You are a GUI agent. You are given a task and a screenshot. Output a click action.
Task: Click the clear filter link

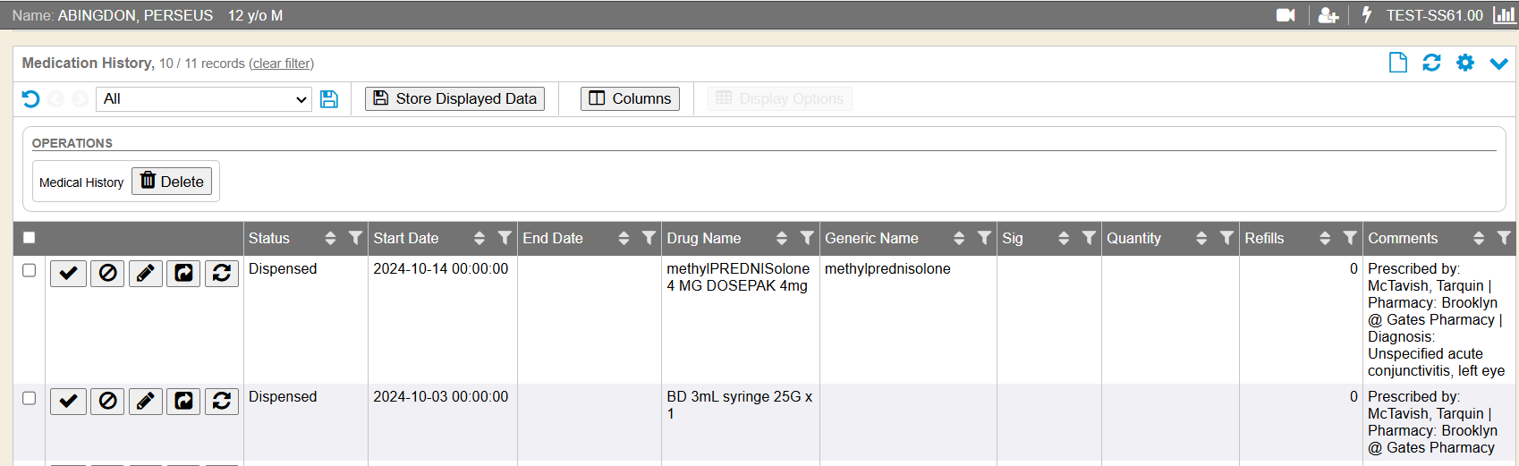tap(281, 64)
